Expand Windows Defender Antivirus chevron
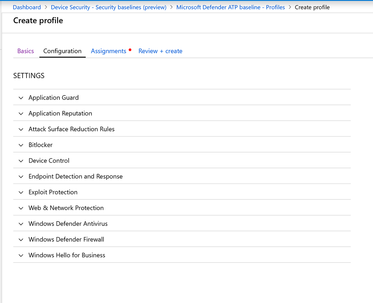Screen dimensions: 373x303 21,224
